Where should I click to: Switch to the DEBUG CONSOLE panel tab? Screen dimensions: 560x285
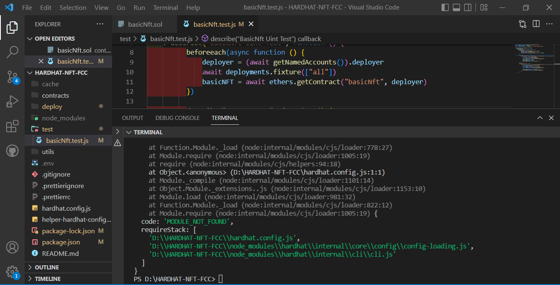point(177,118)
